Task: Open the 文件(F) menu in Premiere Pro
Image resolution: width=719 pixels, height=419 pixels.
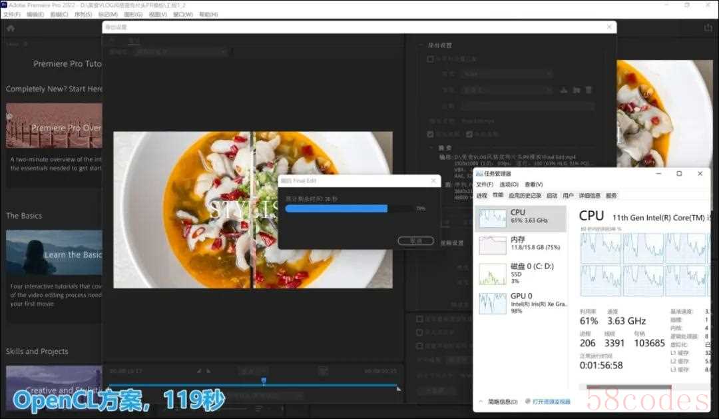Action: (12, 14)
